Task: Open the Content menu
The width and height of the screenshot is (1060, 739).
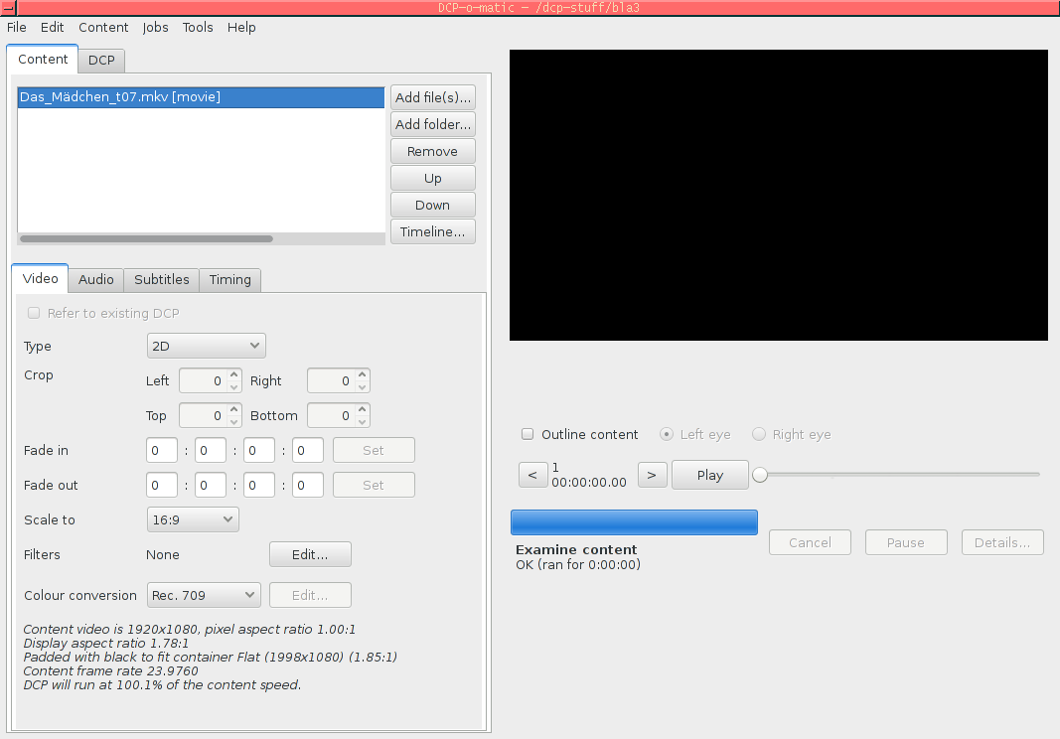Action: (x=102, y=27)
